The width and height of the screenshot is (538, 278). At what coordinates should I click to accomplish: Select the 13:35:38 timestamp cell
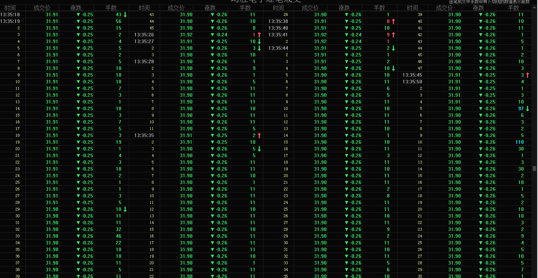point(278,22)
